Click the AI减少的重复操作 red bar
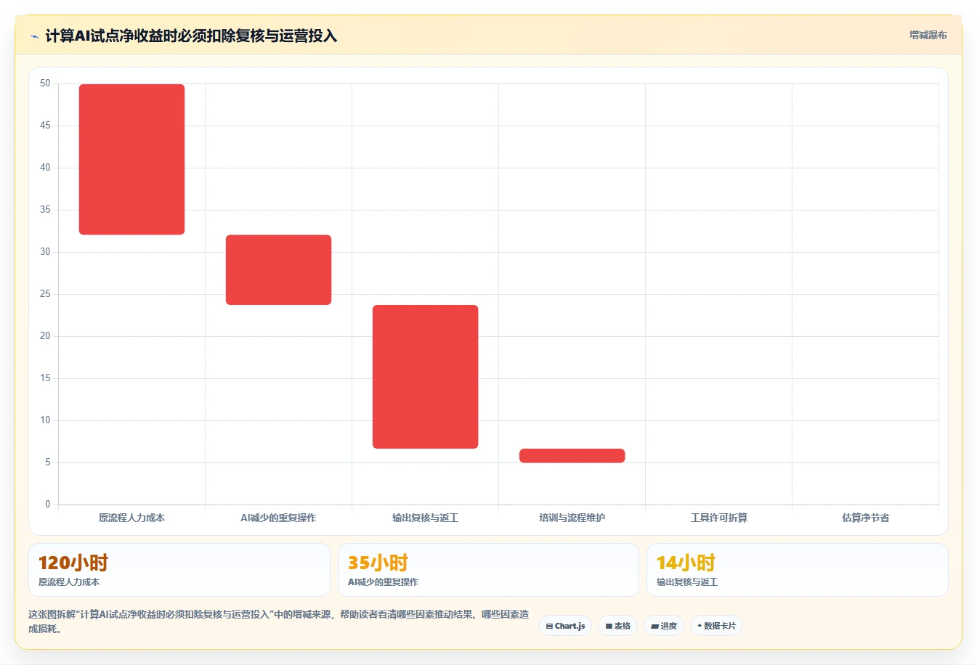 [278, 269]
